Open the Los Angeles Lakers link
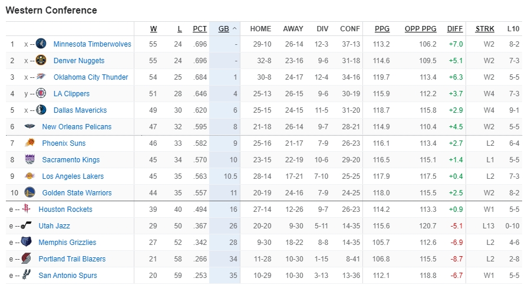This screenshot has height=288, width=528. 72,176
